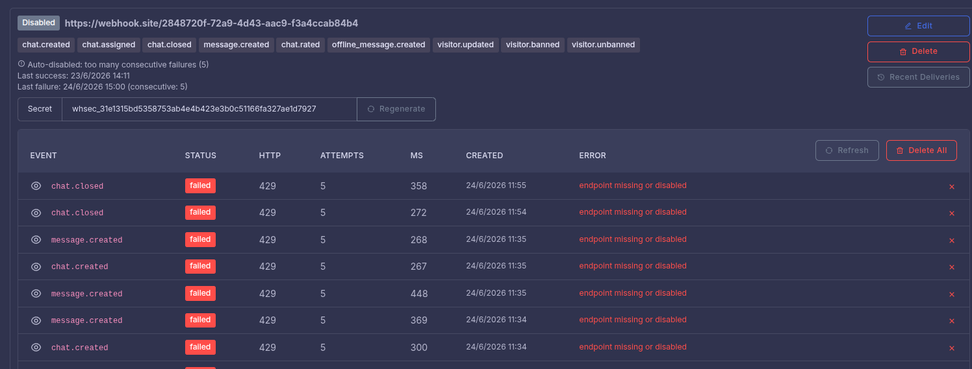Remove the chat.closed delivery created at 11:55
The width and height of the screenshot is (972, 369).
[952, 187]
